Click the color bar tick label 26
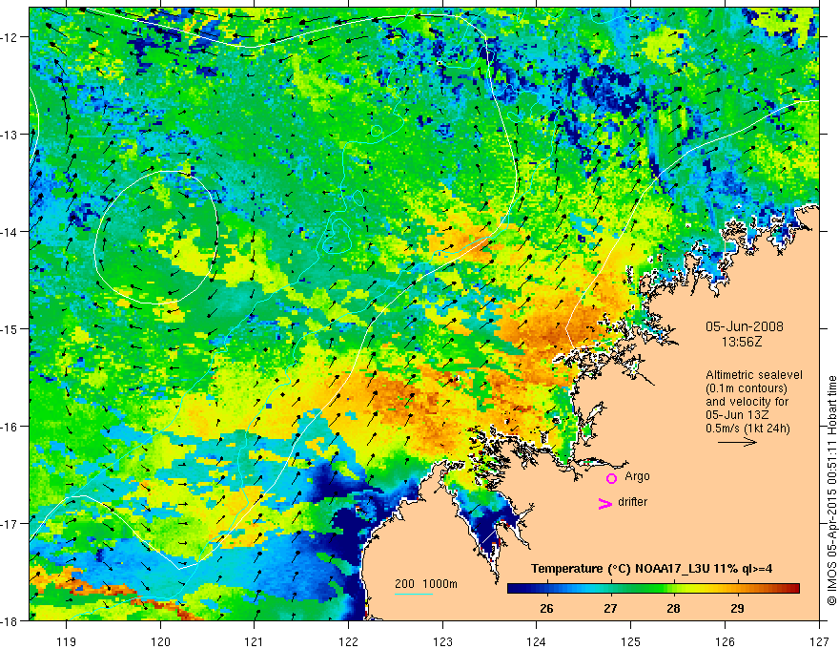Screen dimensions: 839x649 point(546,608)
